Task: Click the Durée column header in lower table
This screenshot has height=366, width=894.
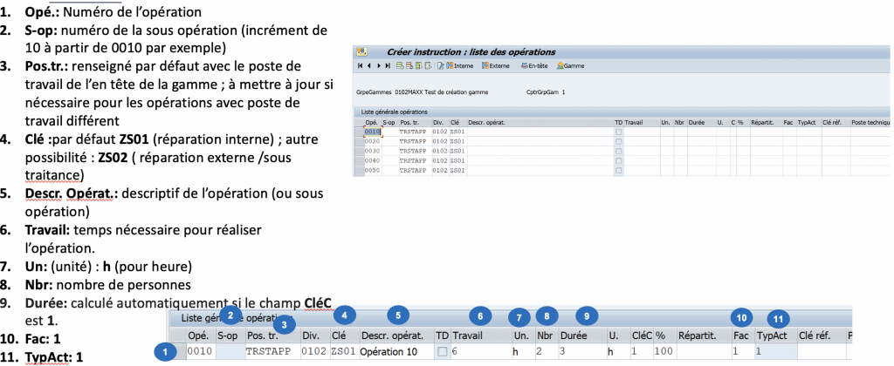Action: [x=570, y=335]
